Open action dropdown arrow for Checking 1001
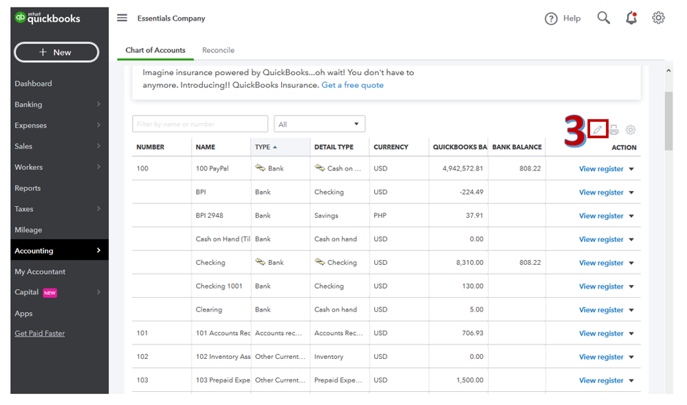Viewport: 687px width, 405px height. [631, 286]
